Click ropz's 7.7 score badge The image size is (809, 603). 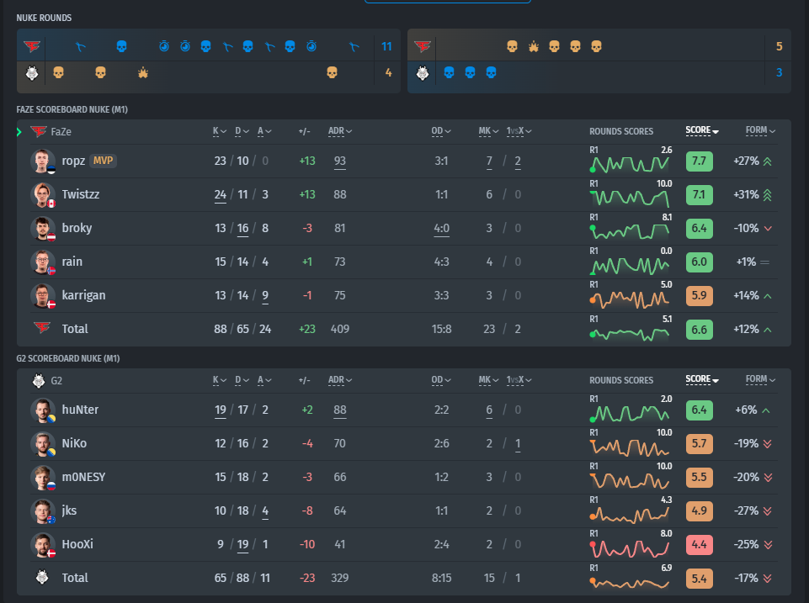(x=699, y=161)
